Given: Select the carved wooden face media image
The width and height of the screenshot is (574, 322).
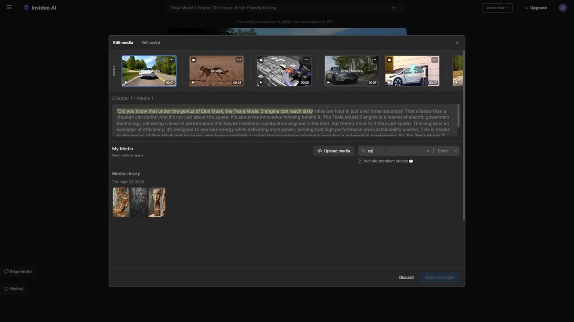Looking at the screenshot, I should coord(157,202).
